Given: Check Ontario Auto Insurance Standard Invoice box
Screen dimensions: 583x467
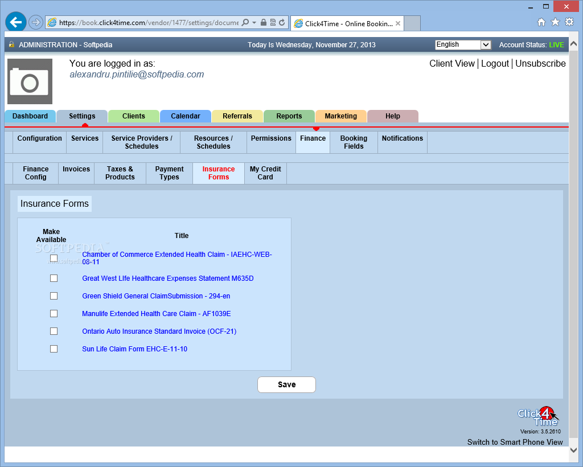Looking at the screenshot, I should coord(54,331).
